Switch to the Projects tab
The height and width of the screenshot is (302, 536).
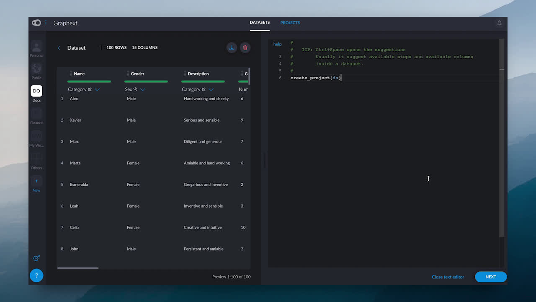pyautogui.click(x=290, y=23)
